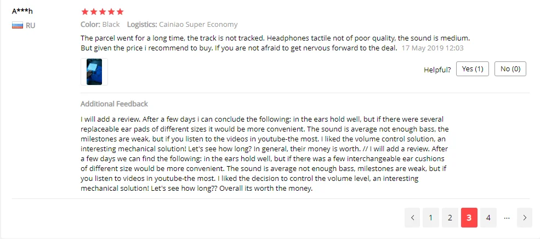Click the RU country label
This screenshot has width=540, height=239.
(30, 25)
